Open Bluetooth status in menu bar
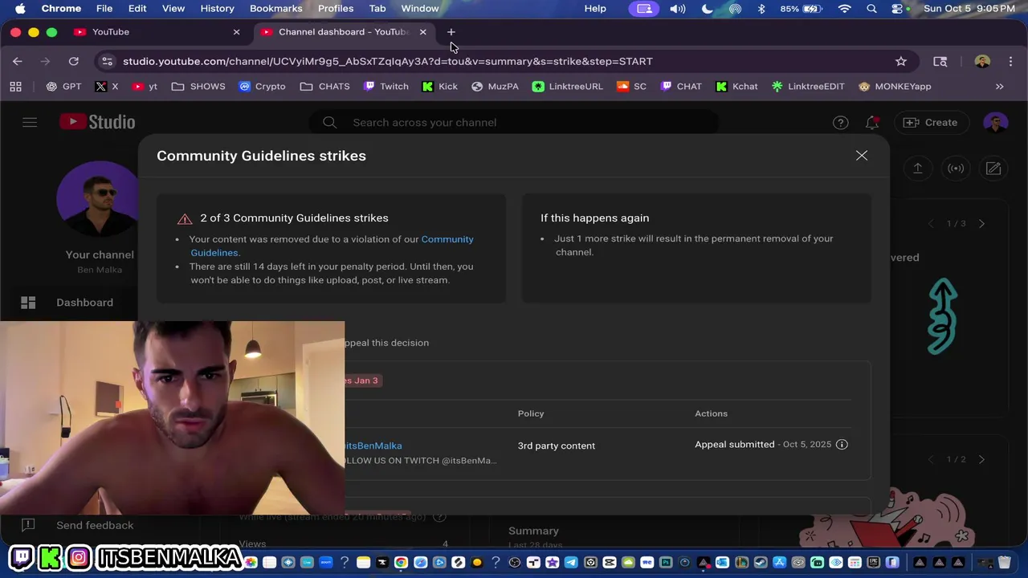The width and height of the screenshot is (1028, 578). click(761, 9)
